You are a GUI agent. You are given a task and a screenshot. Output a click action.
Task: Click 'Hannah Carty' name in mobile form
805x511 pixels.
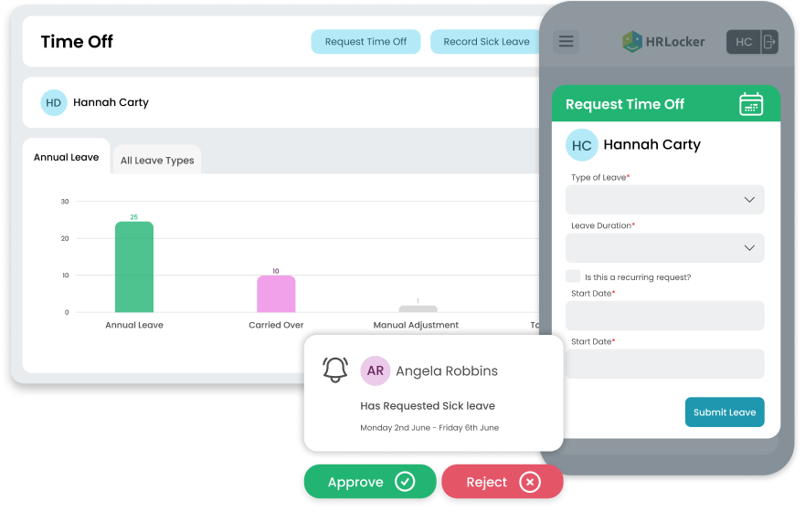[x=652, y=145]
